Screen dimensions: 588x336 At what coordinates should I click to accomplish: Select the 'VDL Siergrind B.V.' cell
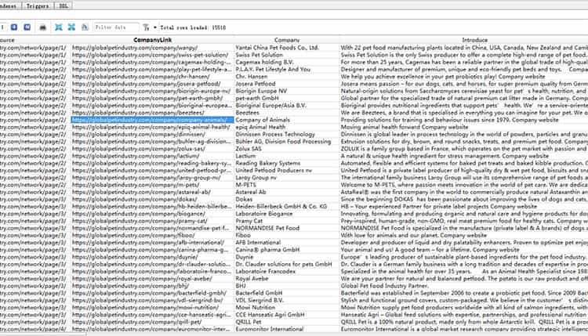tap(287, 301)
